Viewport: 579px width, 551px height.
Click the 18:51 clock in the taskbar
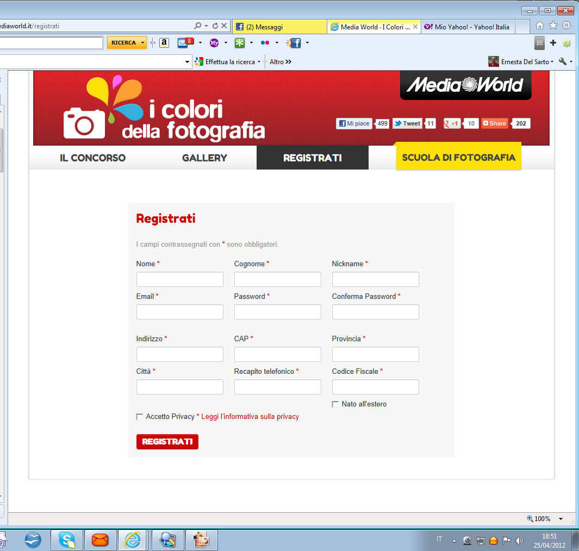pos(549,536)
